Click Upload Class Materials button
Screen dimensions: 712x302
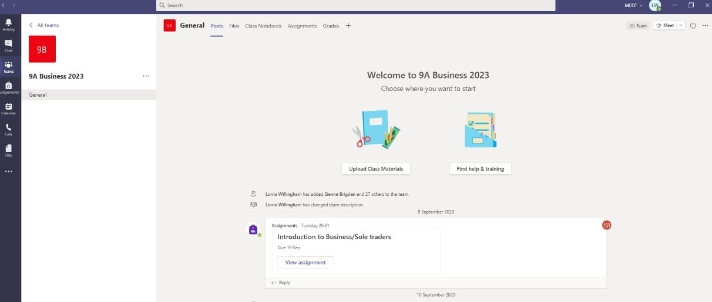376,169
